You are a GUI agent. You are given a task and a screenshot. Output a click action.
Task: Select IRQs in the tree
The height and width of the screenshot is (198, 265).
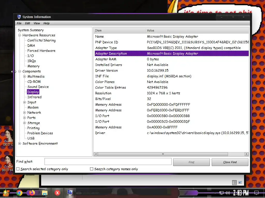[32, 61]
